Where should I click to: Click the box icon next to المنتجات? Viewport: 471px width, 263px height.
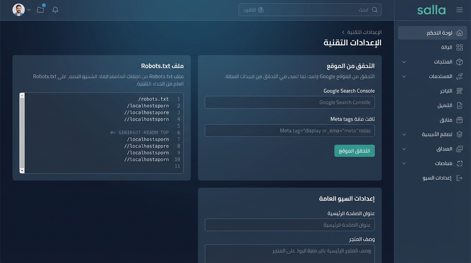459,62
